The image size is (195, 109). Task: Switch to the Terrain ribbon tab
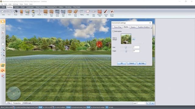[16, 7]
